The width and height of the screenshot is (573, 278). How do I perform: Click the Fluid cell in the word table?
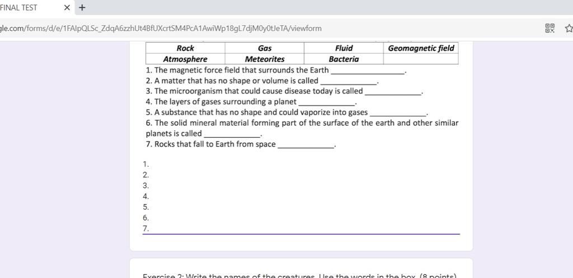(344, 48)
